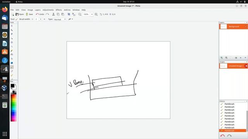
Task: Open the brush width dropdown
Action: (41, 19)
